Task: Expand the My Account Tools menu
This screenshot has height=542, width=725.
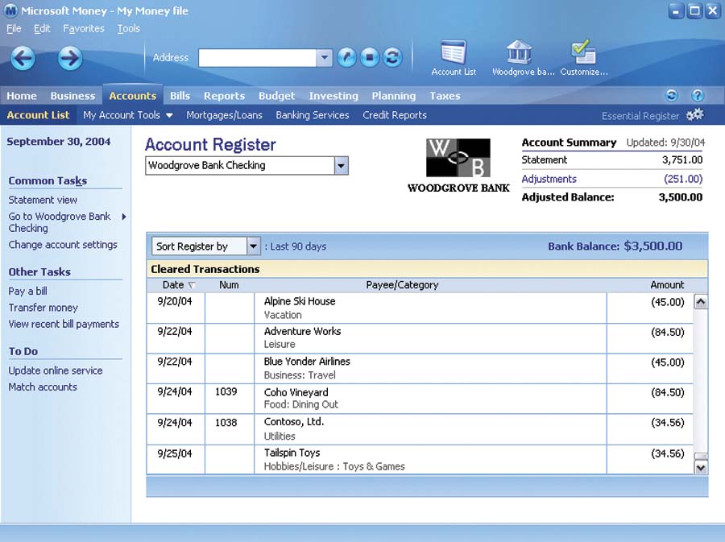Action: tap(127, 115)
